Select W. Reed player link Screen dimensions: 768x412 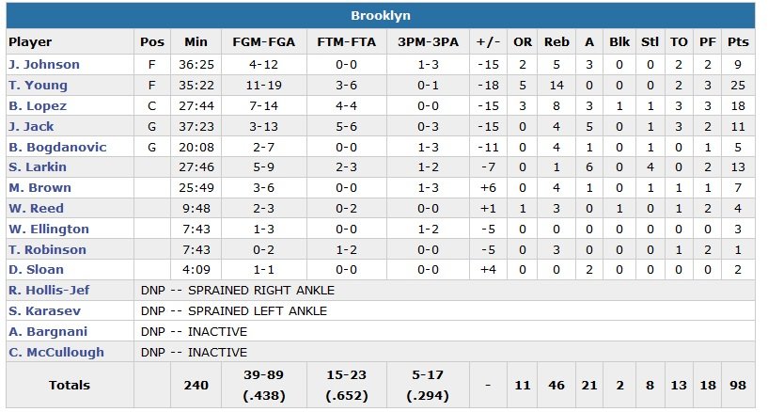pyautogui.click(x=37, y=209)
